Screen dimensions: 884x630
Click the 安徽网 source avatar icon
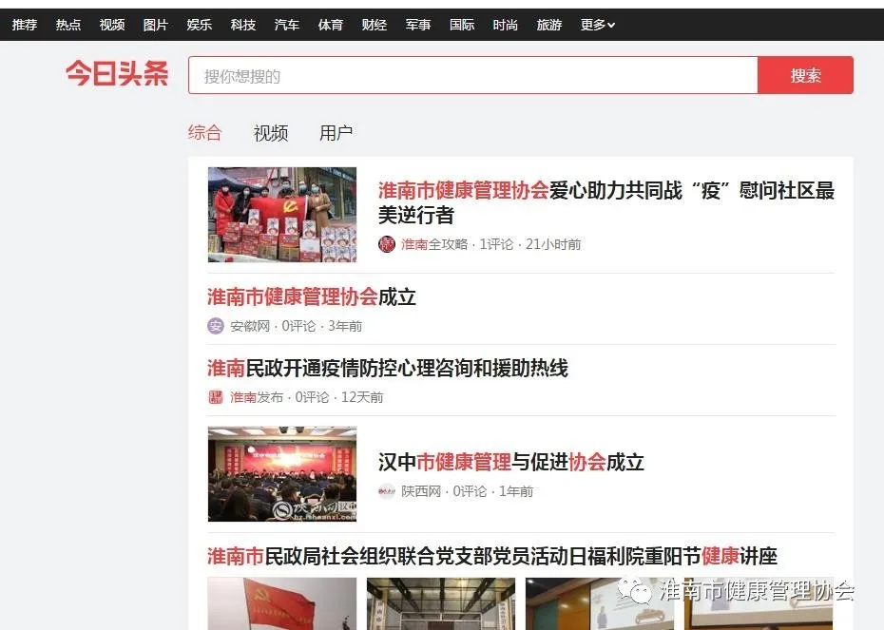(x=216, y=326)
